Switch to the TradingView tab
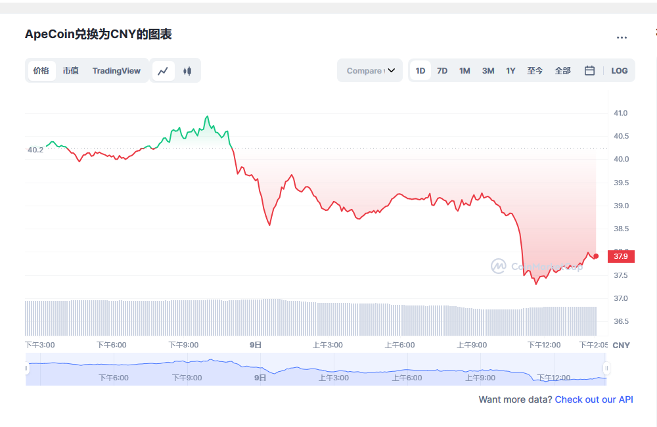657x427 pixels. tap(116, 71)
